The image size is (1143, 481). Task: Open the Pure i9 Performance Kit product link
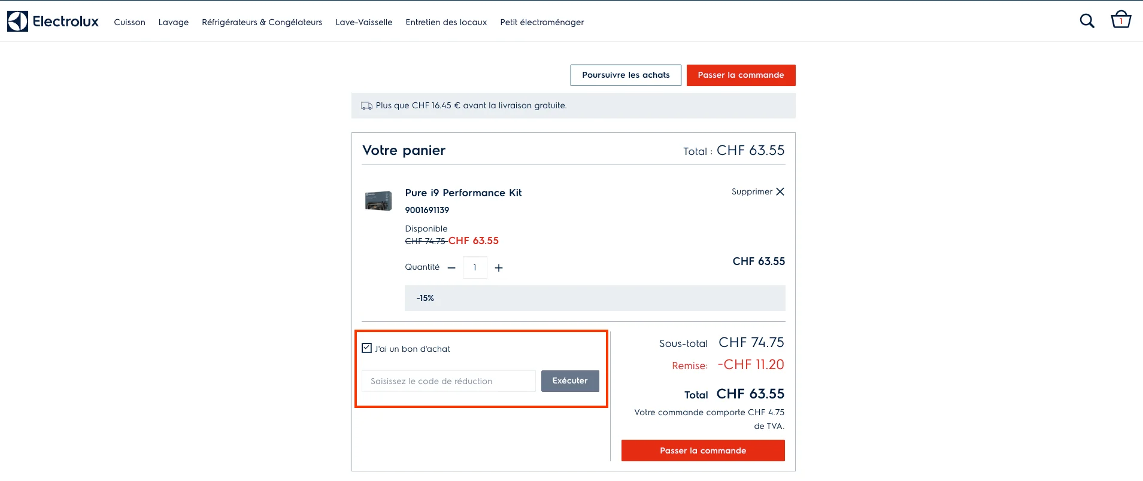(463, 193)
